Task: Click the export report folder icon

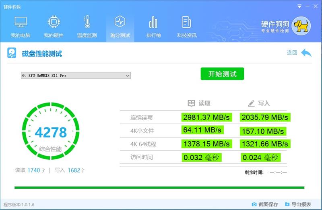Action: click(287, 204)
